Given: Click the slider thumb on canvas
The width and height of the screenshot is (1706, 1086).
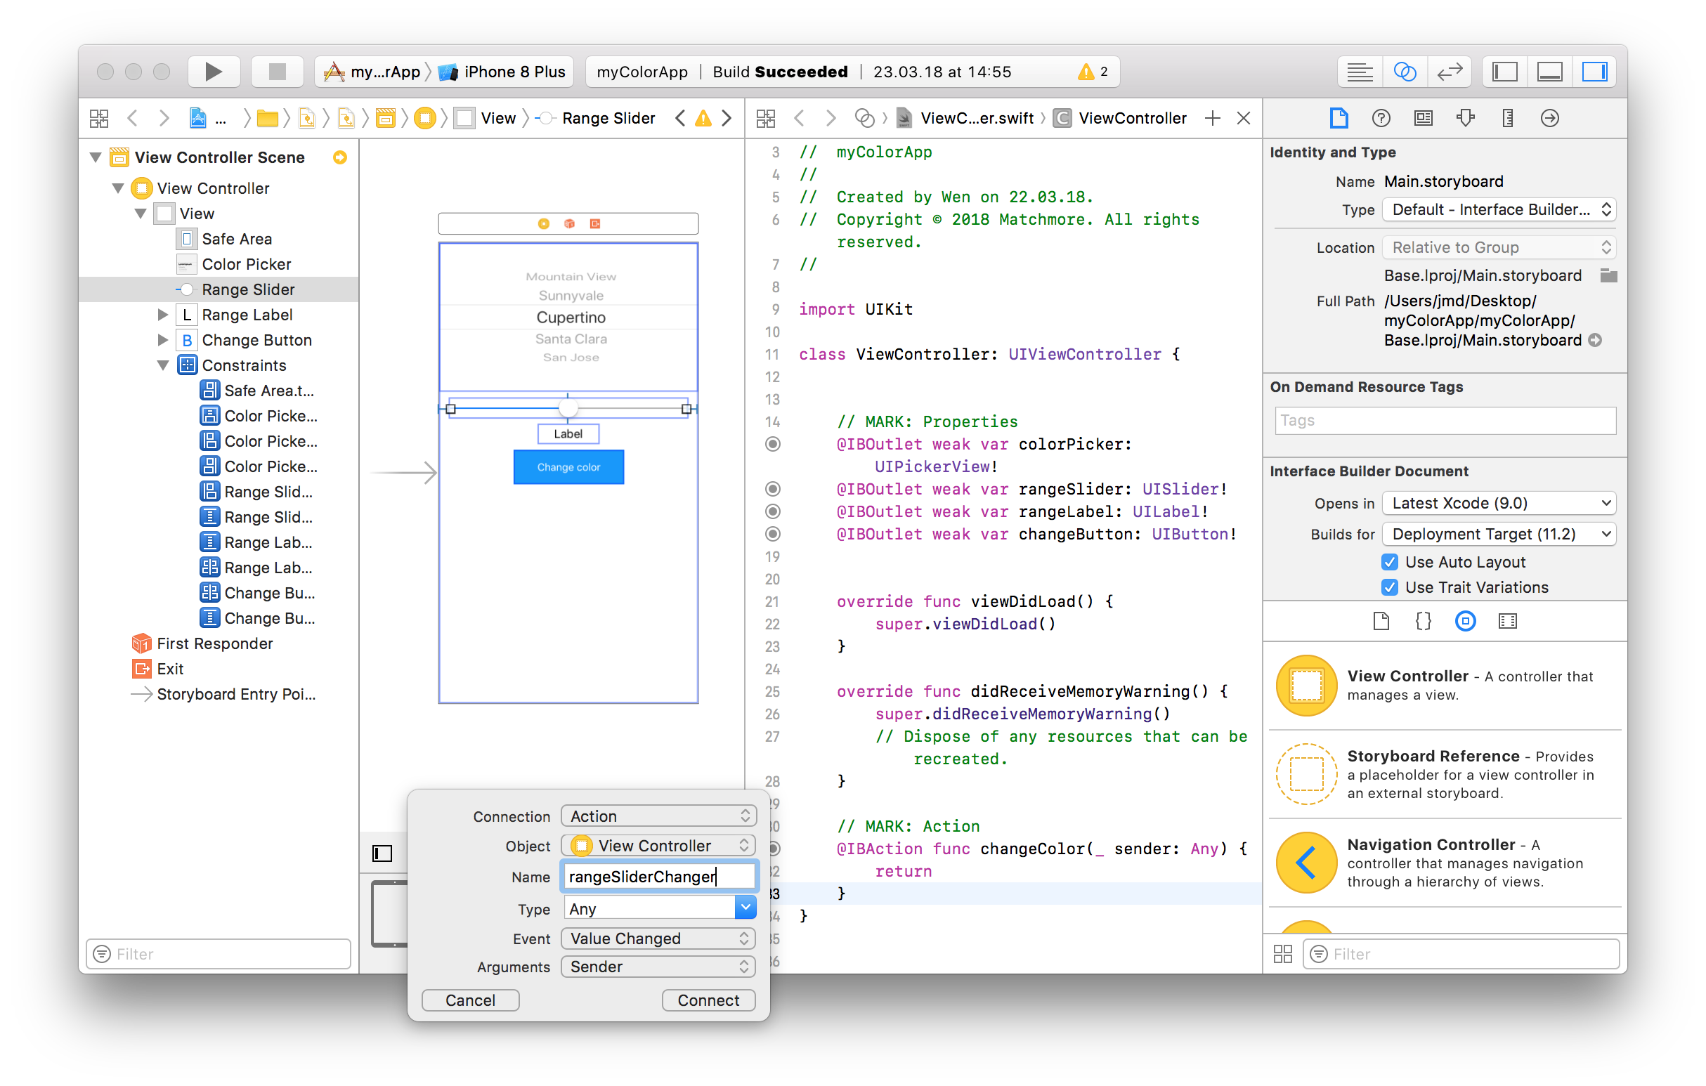Looking at the screenshot, I should (x=568, y=408).
